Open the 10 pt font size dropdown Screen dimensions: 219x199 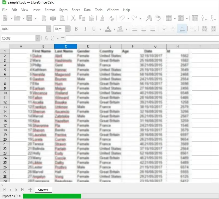click(x=67, y=29)
